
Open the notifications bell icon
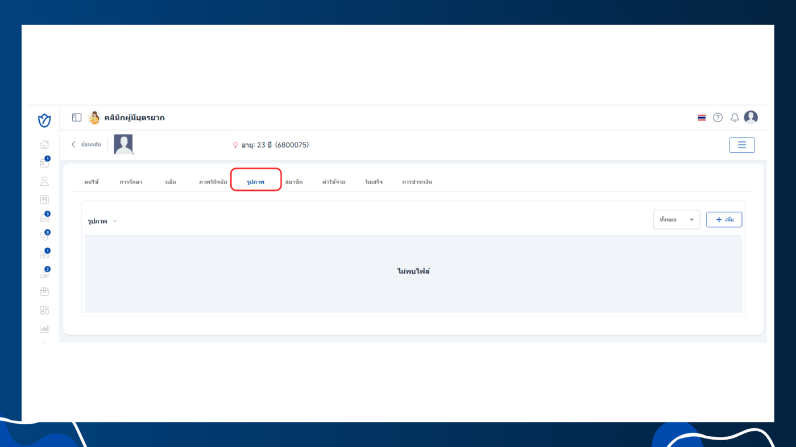[x=735, y=118]
